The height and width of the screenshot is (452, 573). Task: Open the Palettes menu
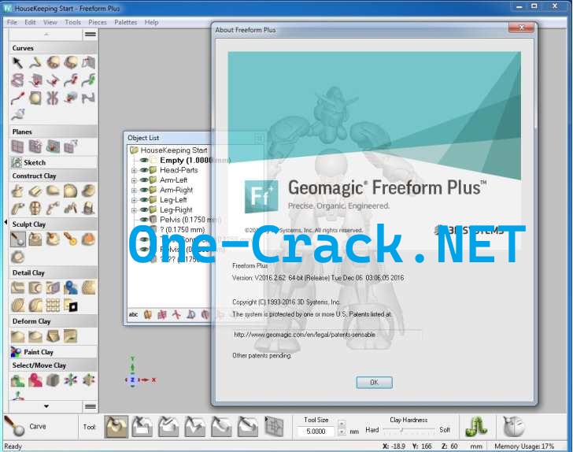pos(125,22)
